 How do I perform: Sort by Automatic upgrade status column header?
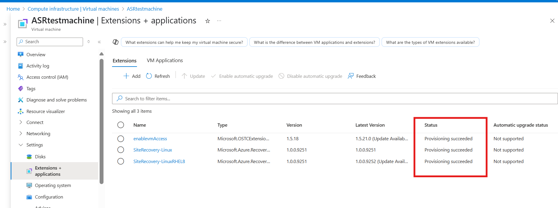tap(521, 125)
